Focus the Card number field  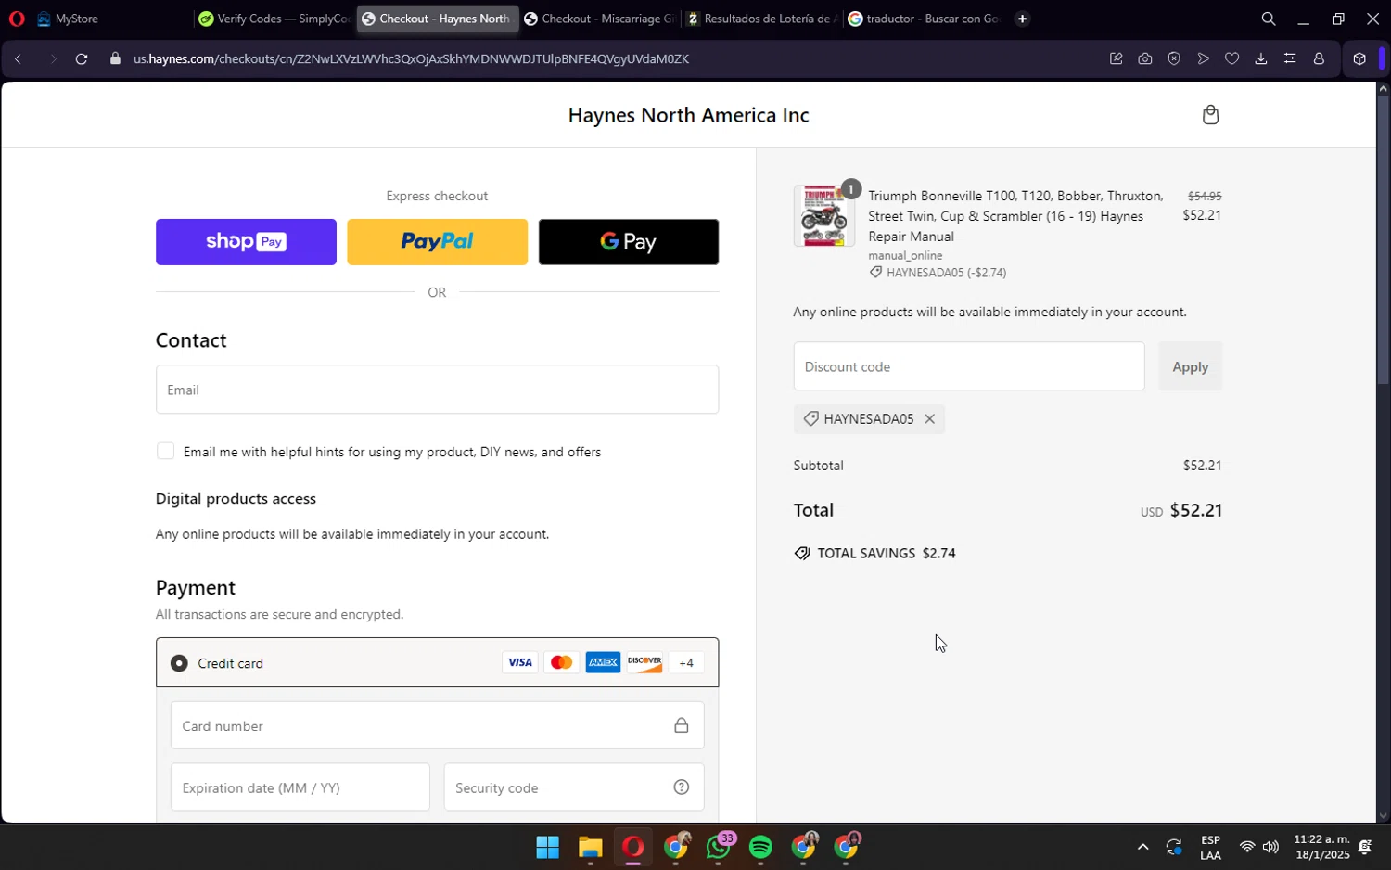click(437, 725)
